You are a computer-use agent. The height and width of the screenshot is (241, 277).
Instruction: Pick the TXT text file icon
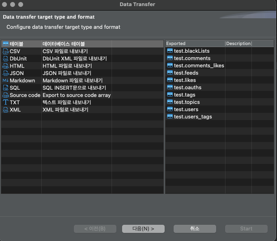click(x=6, y=103)
